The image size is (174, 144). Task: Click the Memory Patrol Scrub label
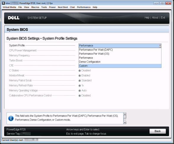point(20,80)
